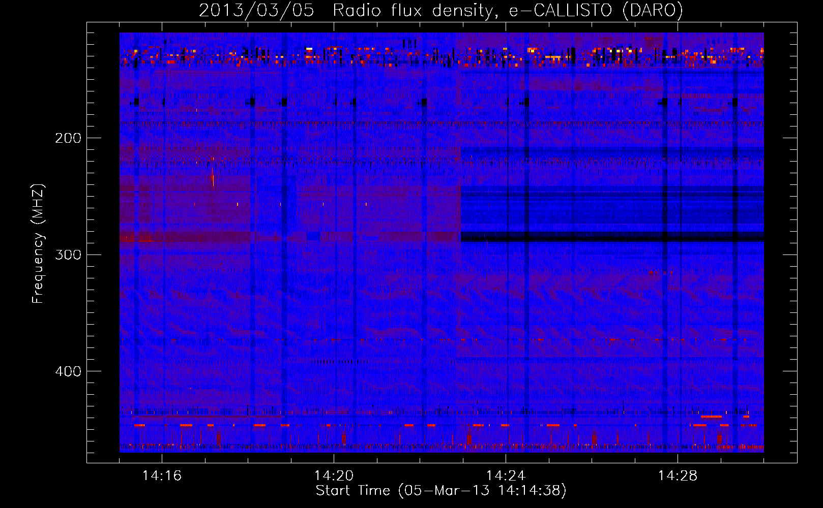Click the plot title 'Radio flux density, e-CALLISTO (DARO)'
This screenshot has width=823, height=508.
pos(508,10)
